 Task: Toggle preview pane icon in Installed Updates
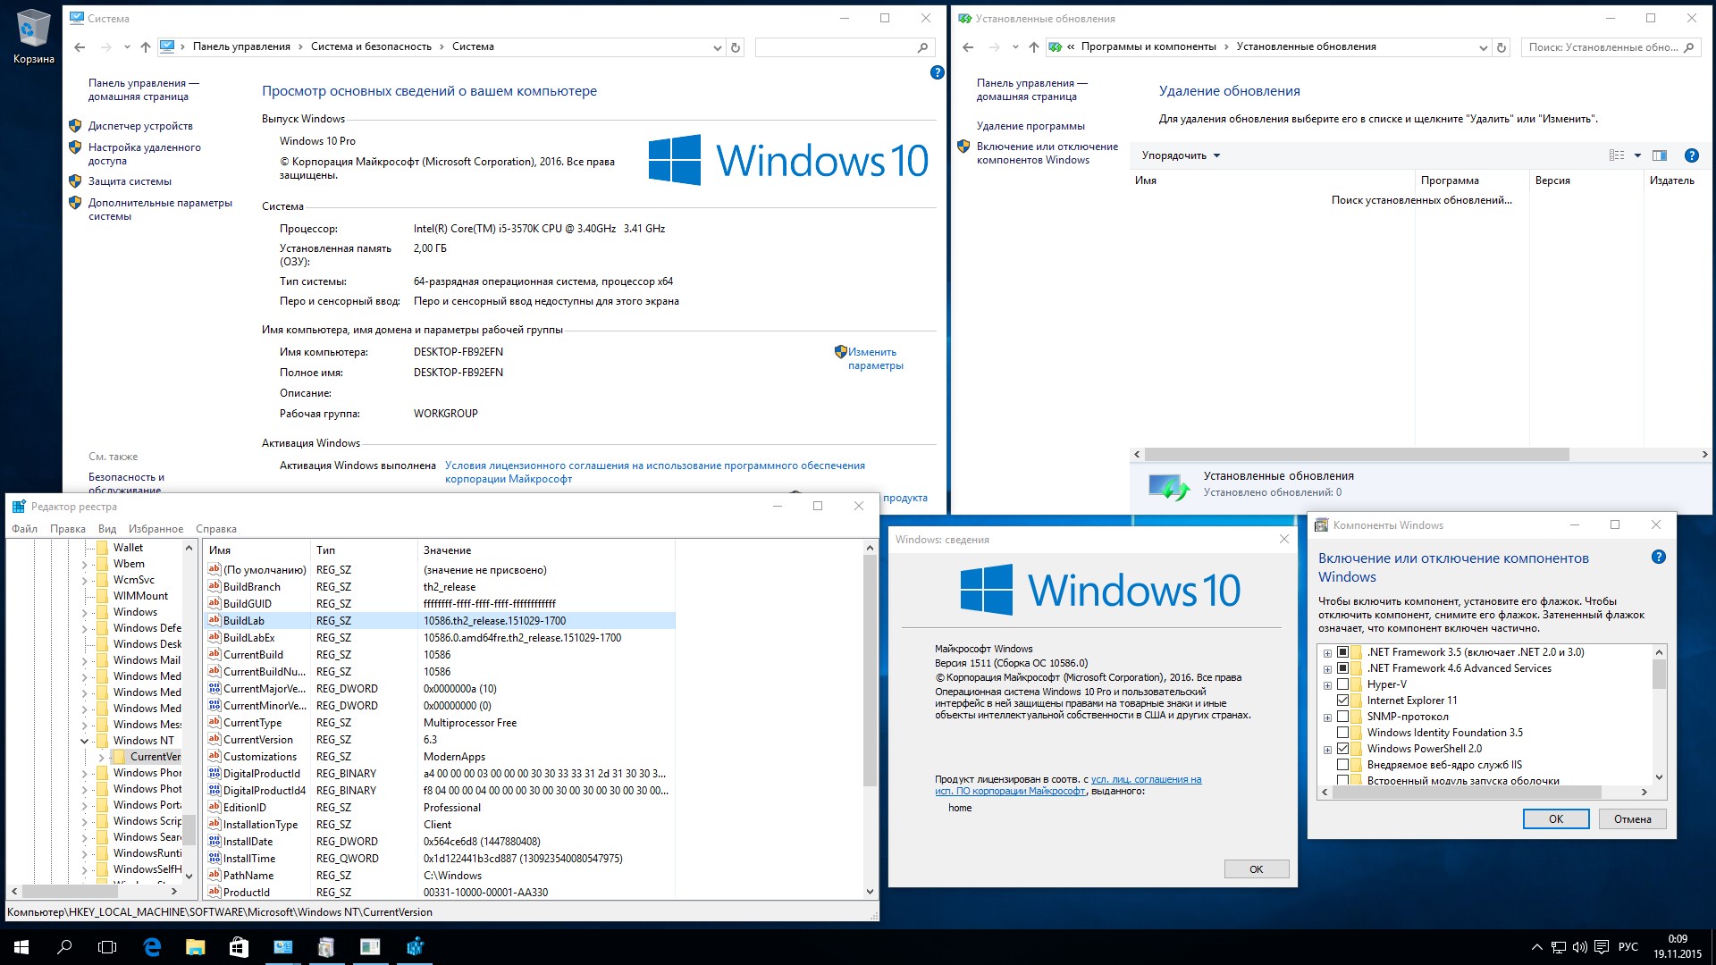pyautogui.click(x=1660, y=155)
